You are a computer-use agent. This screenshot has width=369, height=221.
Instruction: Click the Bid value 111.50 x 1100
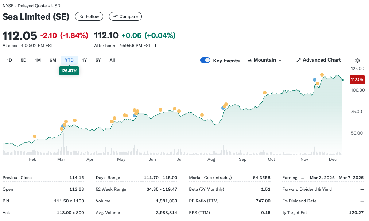click(69, 201)
